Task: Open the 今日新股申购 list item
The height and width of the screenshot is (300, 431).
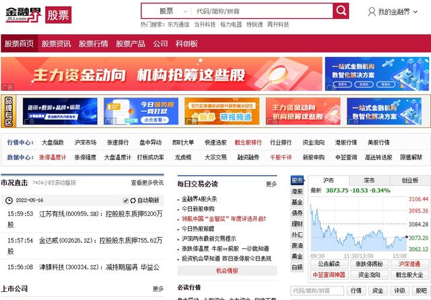Action: pos(198,209)
